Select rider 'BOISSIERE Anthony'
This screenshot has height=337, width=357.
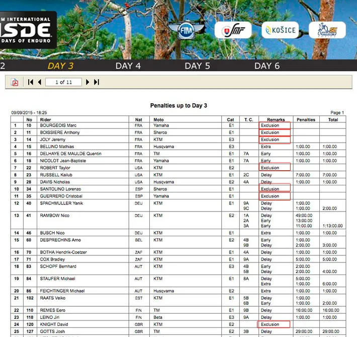[60, 132]
